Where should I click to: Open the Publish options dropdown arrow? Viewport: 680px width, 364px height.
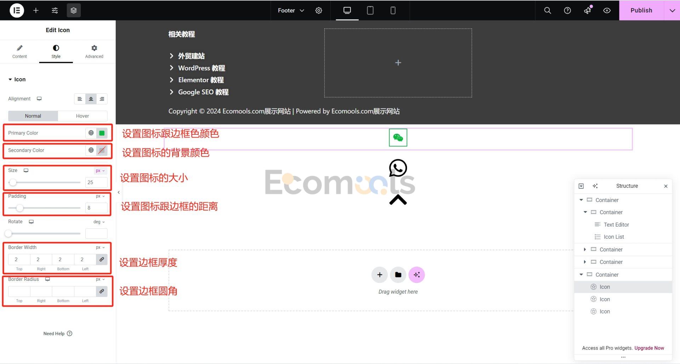pos(672,10)
